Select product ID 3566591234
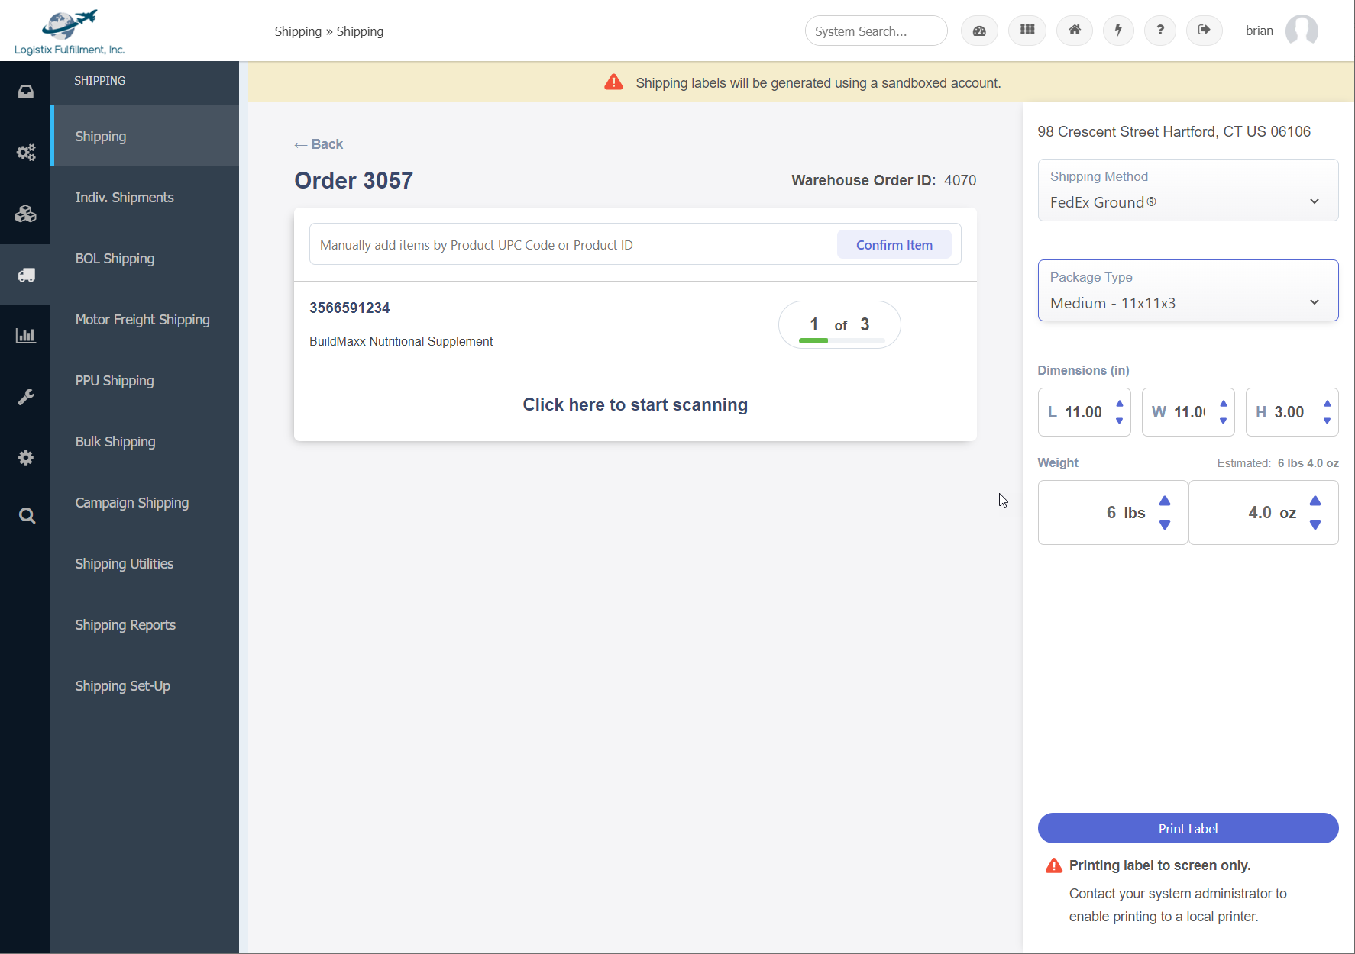 point(349,308)
